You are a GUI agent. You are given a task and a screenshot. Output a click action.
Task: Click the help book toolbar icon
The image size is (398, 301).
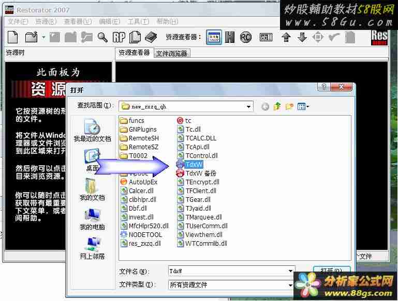(x=151, y=38)
